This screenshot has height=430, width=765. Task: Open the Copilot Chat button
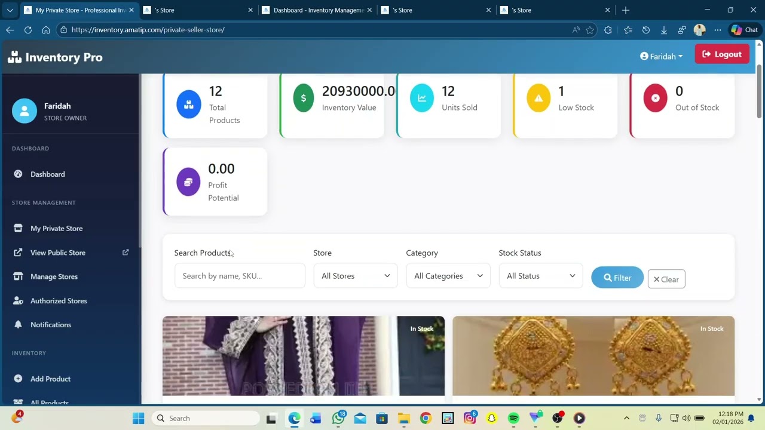pos(745,30)
